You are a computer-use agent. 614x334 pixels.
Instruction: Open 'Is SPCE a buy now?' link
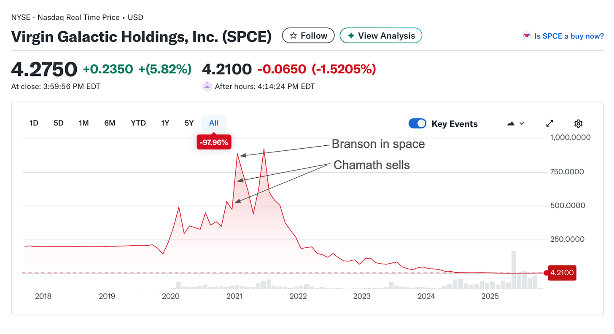tap(569, 36)
